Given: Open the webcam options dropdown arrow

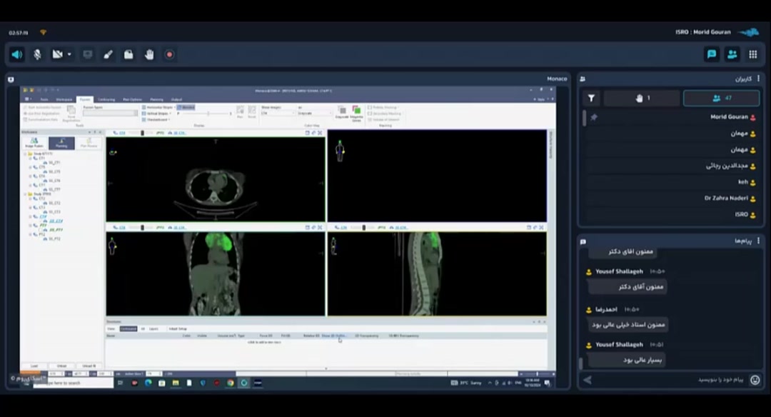Looking at the screenshot, I should [69, 54].
